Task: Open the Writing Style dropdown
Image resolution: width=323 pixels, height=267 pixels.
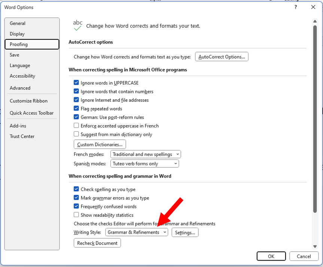Action: [x=137, y=233]
